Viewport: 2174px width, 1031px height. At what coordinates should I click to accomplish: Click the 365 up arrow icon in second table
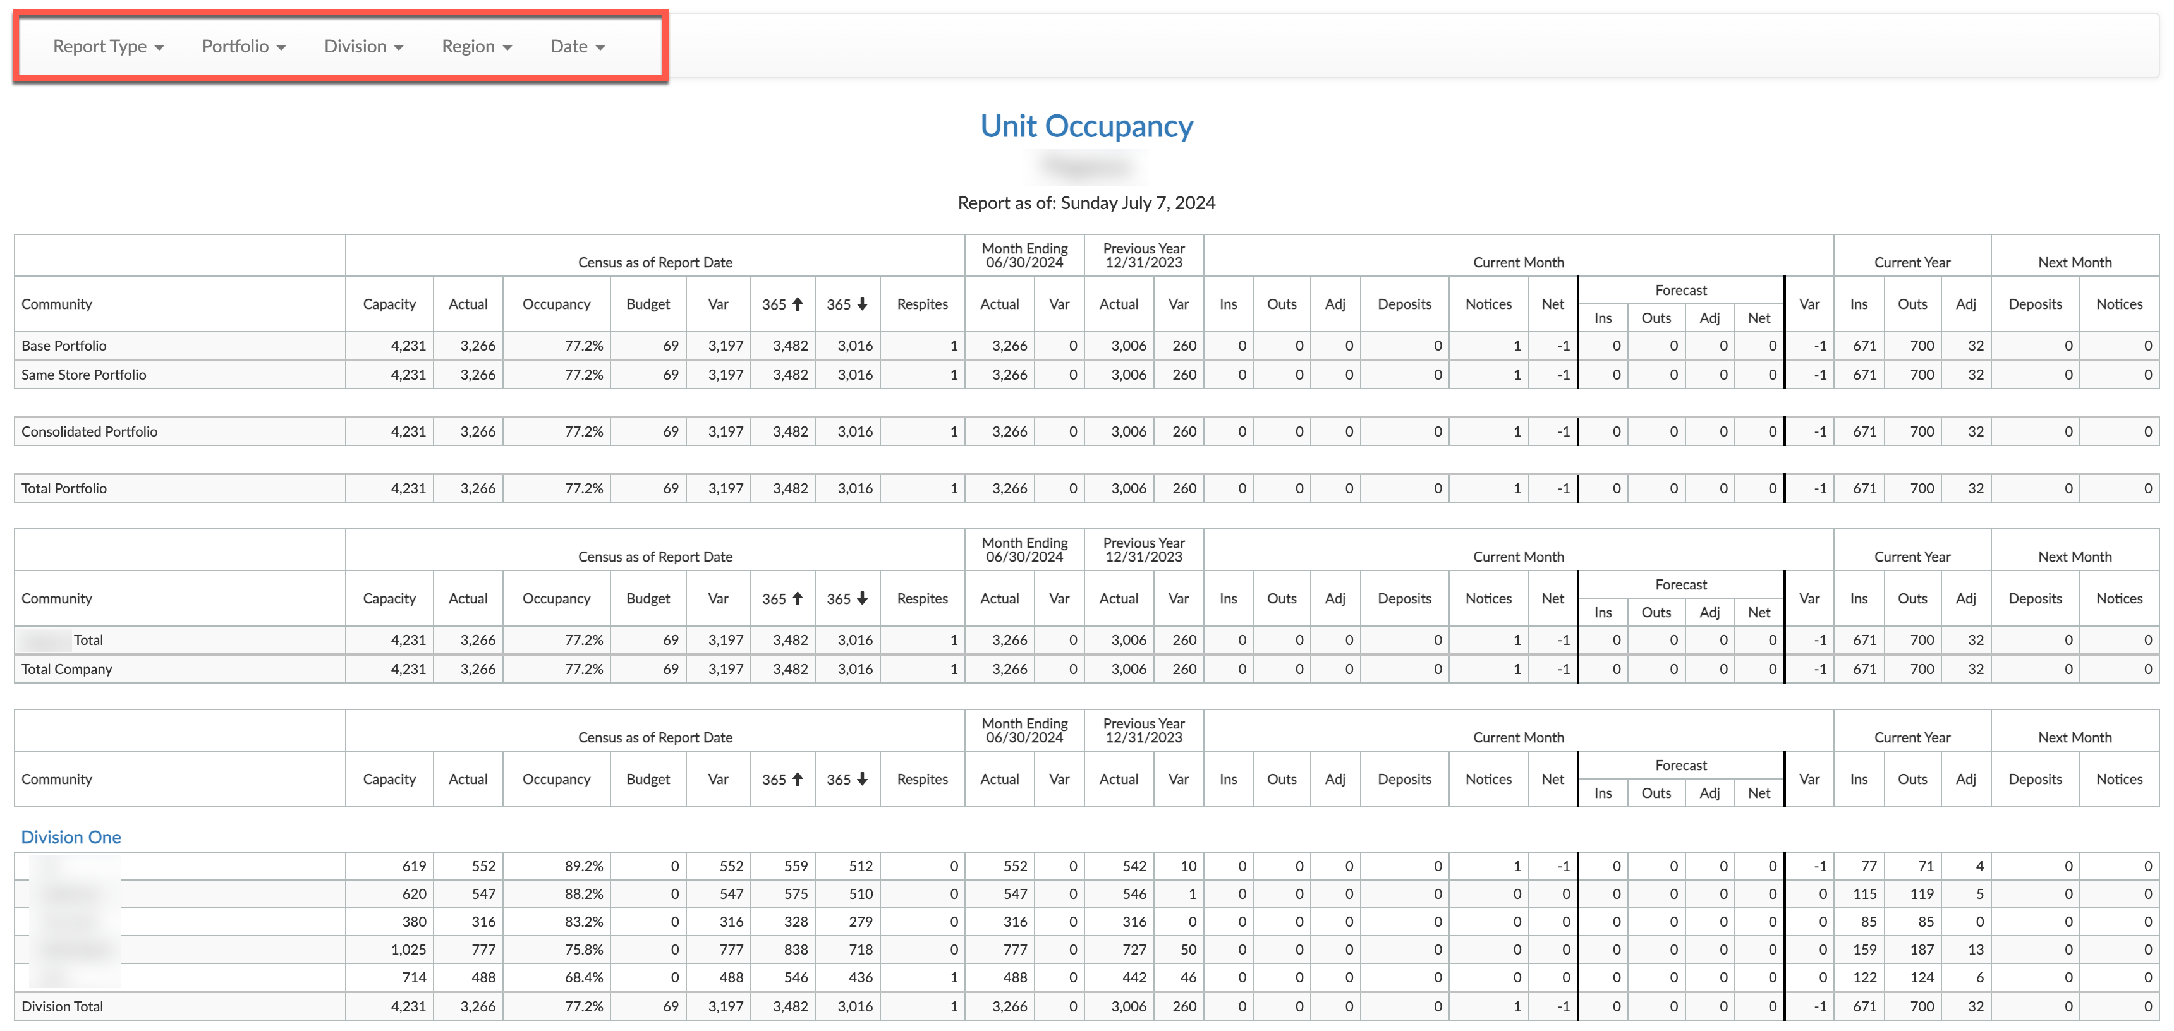(798, 598)
